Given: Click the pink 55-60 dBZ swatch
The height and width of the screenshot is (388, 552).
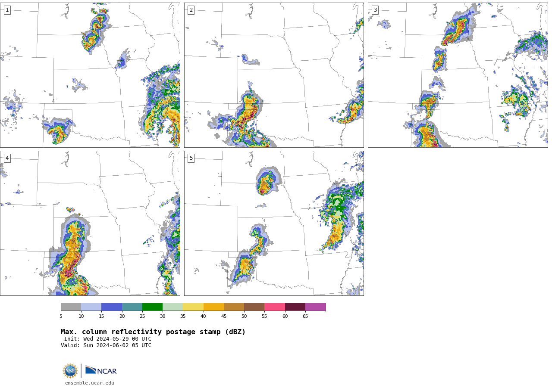Looking at the screenshot, I should 275,307.
